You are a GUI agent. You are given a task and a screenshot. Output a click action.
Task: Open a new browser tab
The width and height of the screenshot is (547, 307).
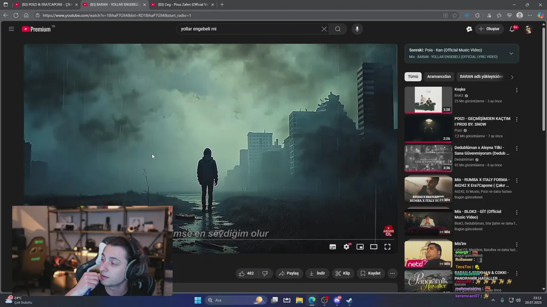tap(222, 5)
